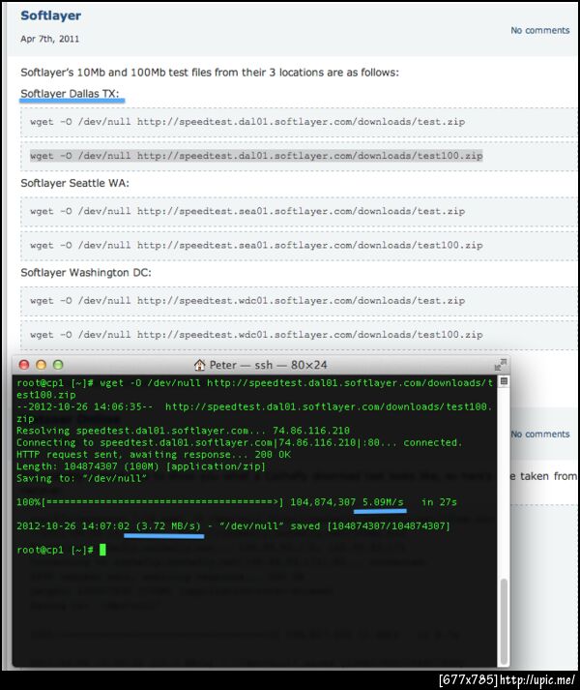Click the 100% download progress bar in terminal
The image size is (580, 690).
[x=150, y=502]
